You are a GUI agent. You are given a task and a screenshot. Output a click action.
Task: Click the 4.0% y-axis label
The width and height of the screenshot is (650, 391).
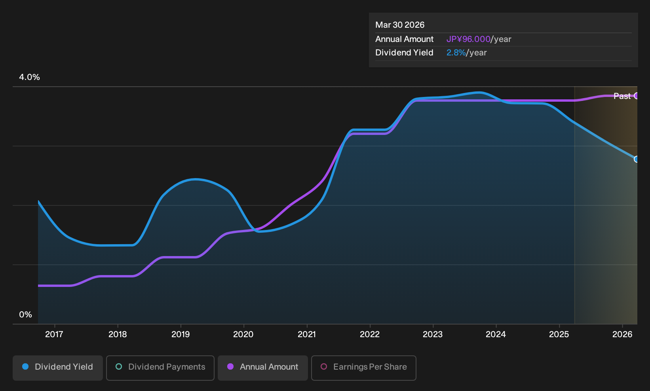[x=30, y=77]
